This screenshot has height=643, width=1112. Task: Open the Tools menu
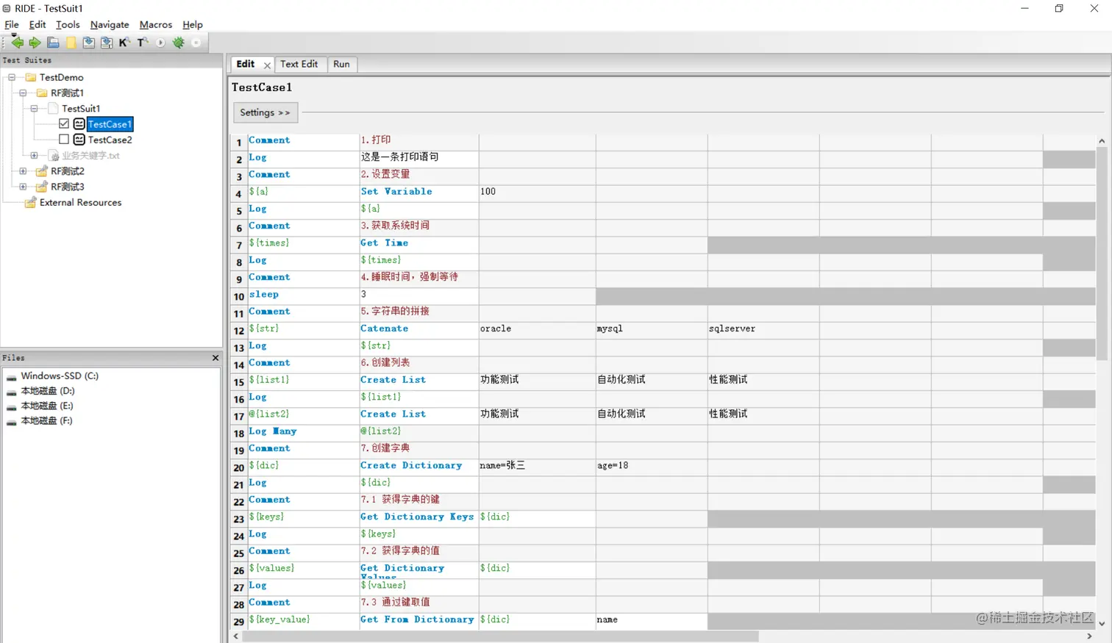(68, 24)
